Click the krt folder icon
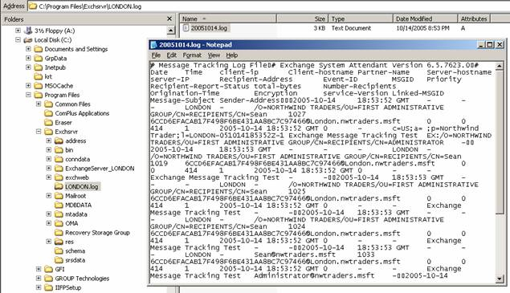Image resolution: width=510 pixels, height=293 pixels. (x=39, y=76)
